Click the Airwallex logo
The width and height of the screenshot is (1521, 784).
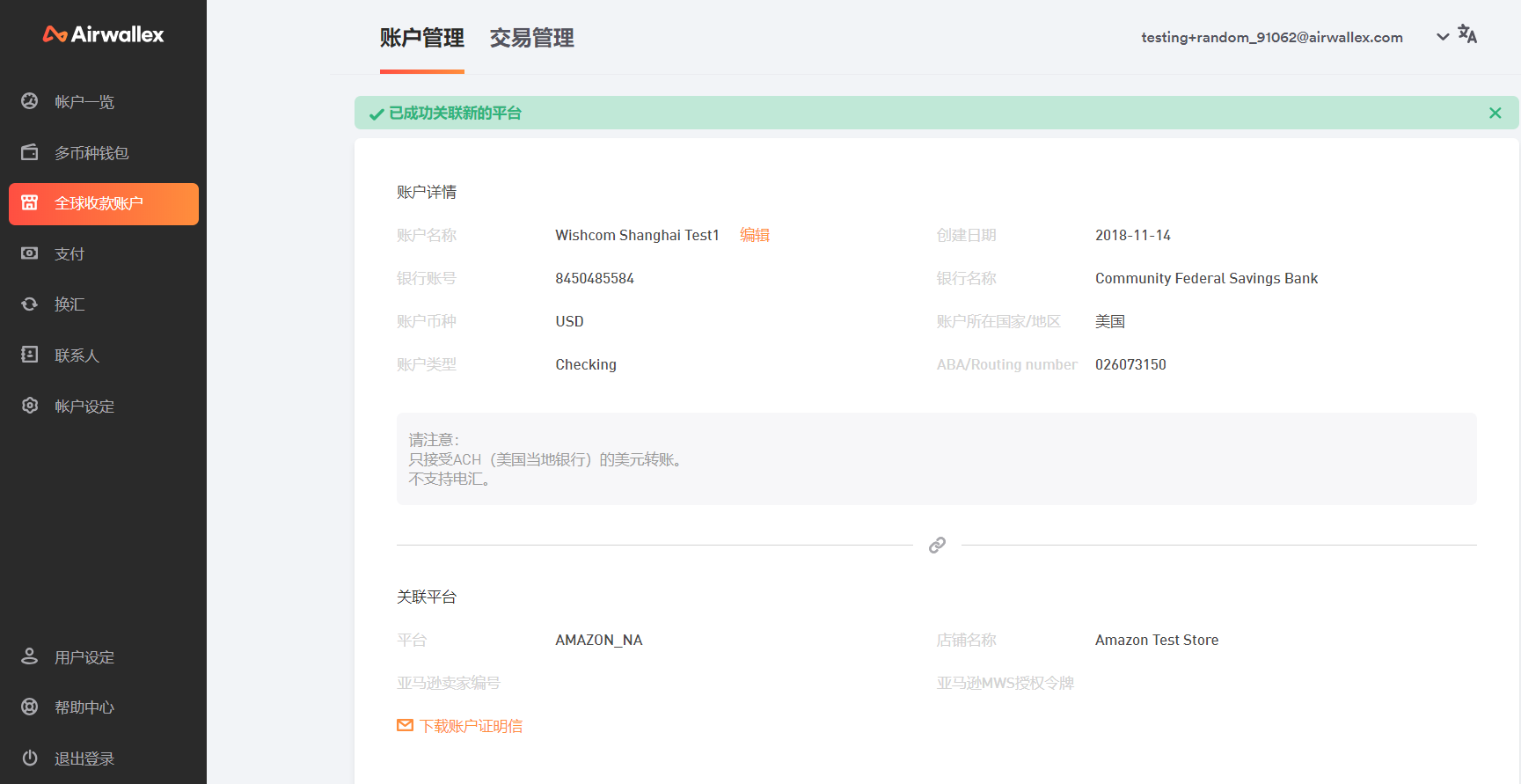click(103, 34)
